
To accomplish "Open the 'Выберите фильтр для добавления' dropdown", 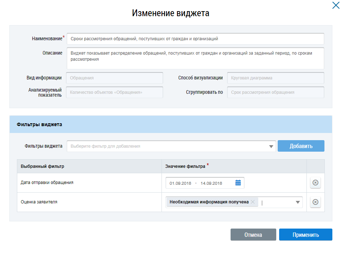I will pos(169,146).
